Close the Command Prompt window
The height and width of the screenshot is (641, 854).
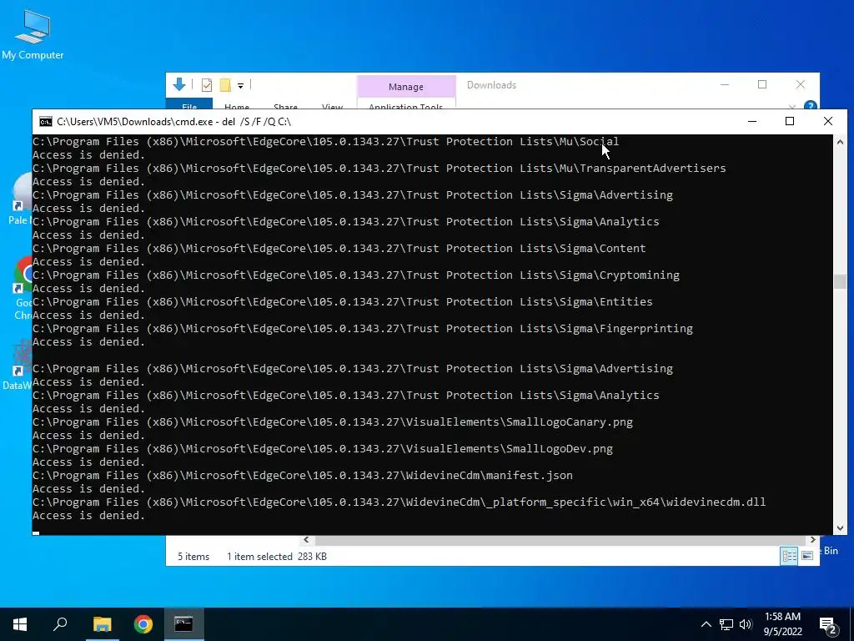click(x=828, y=121)
